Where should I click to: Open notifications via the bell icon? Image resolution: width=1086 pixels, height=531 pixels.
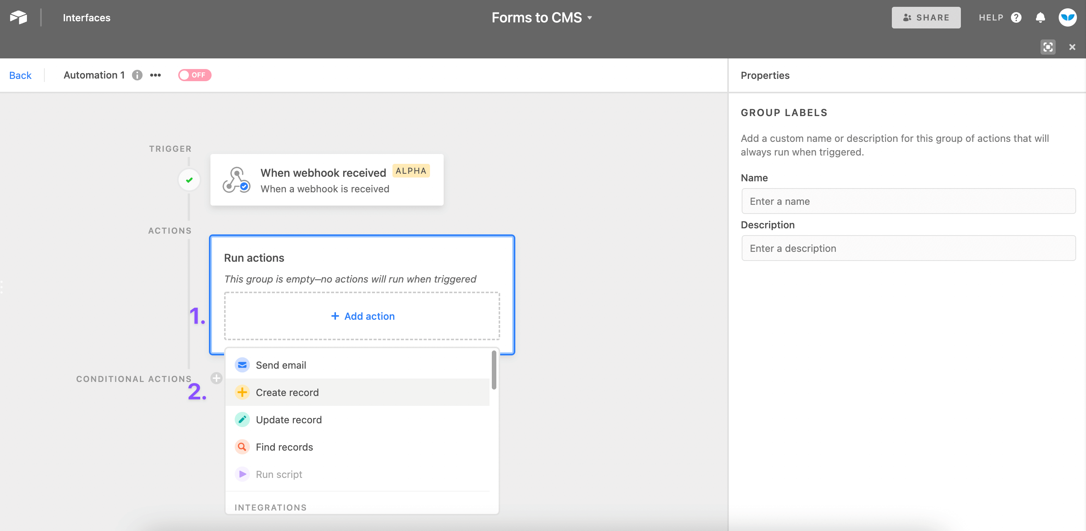(1040, 17)
